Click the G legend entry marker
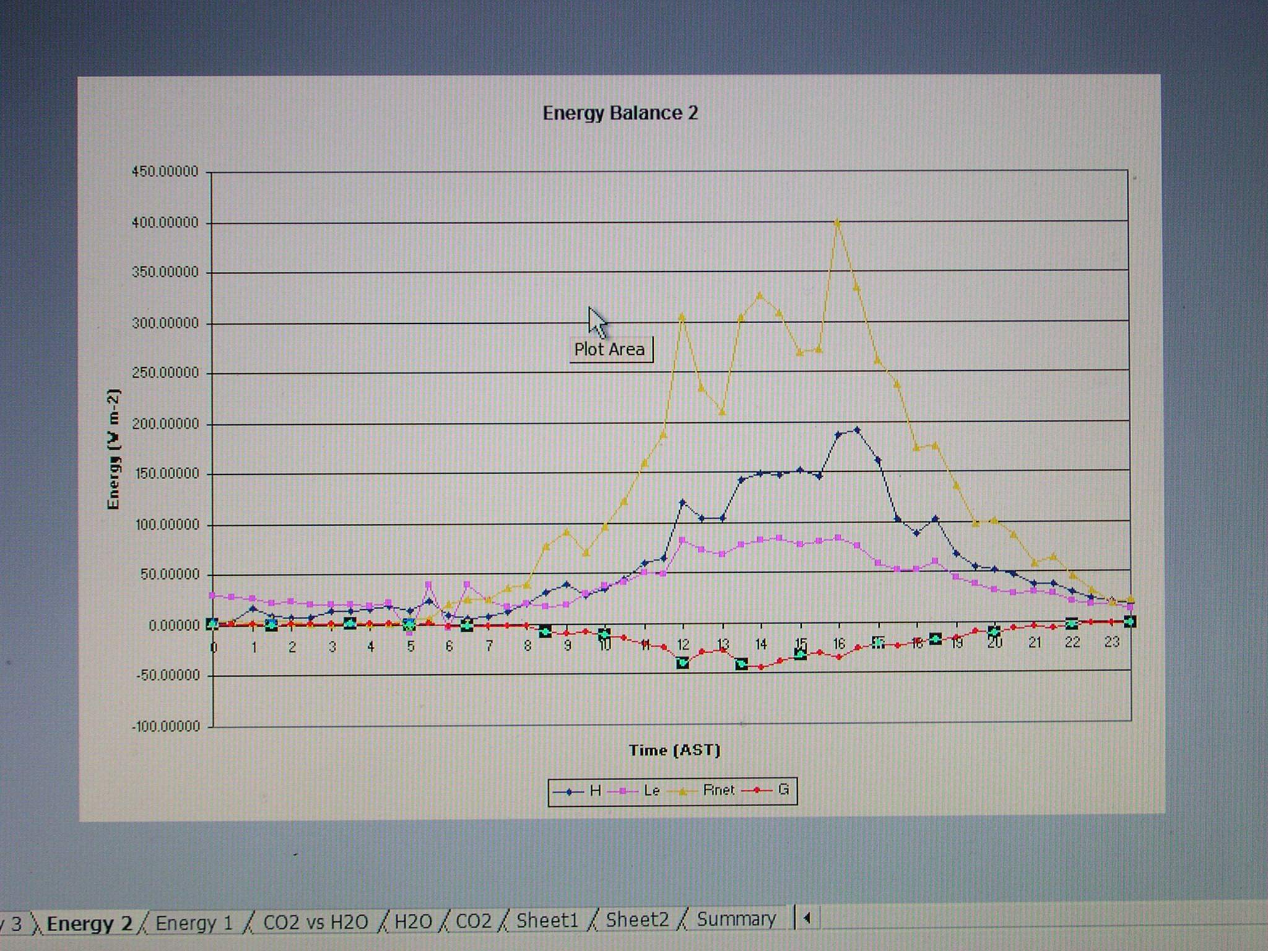This screenshot has height=951, width=1268. [x=757, y=791]
